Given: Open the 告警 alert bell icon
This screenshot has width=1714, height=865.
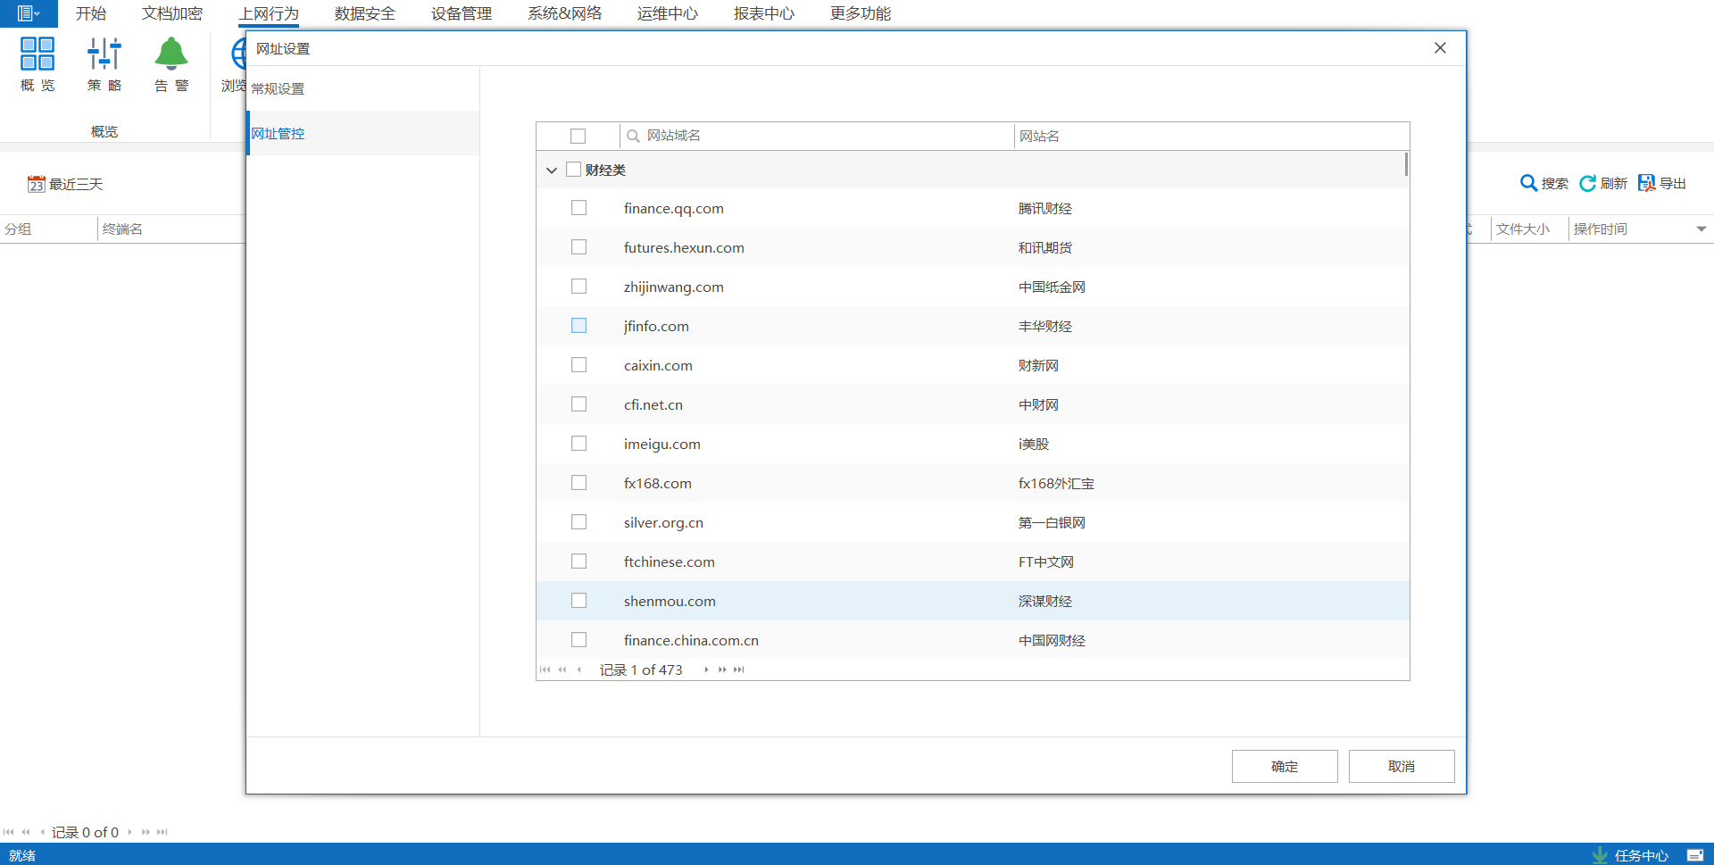Looking at the screenshot, I should pos(171,54).
